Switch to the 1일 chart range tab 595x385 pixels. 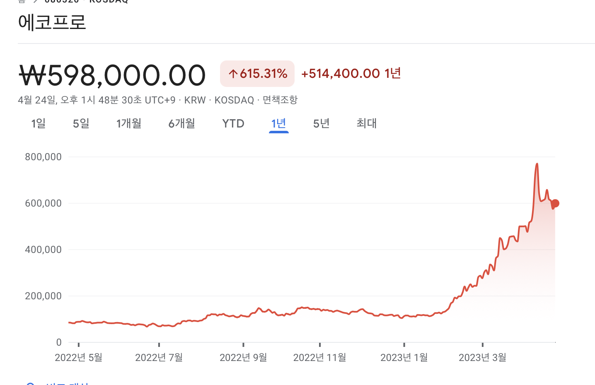(x=38, y=123)
